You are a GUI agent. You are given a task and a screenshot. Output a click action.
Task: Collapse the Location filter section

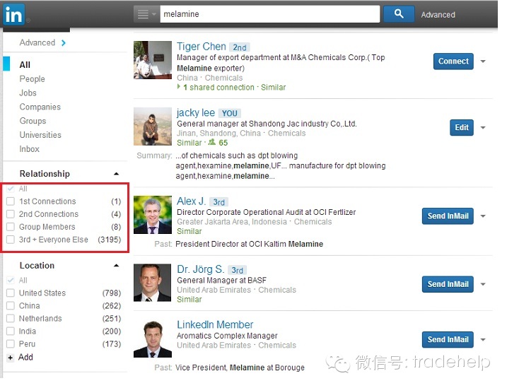pos(117,266)
